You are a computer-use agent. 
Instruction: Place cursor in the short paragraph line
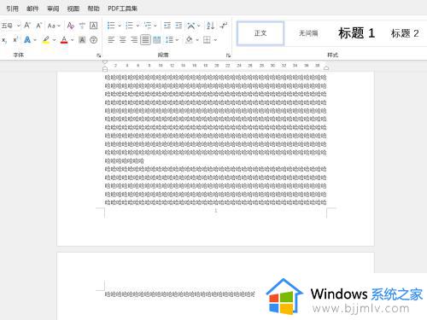pos(125,161)
